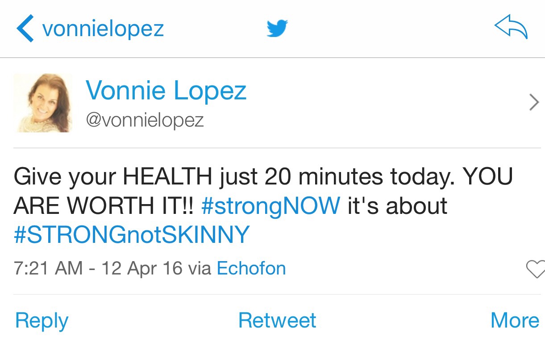The width and height of the screenshot is (545, 344).
Task: Follow the Echofon source link
Action: click(x=251, y=268)
